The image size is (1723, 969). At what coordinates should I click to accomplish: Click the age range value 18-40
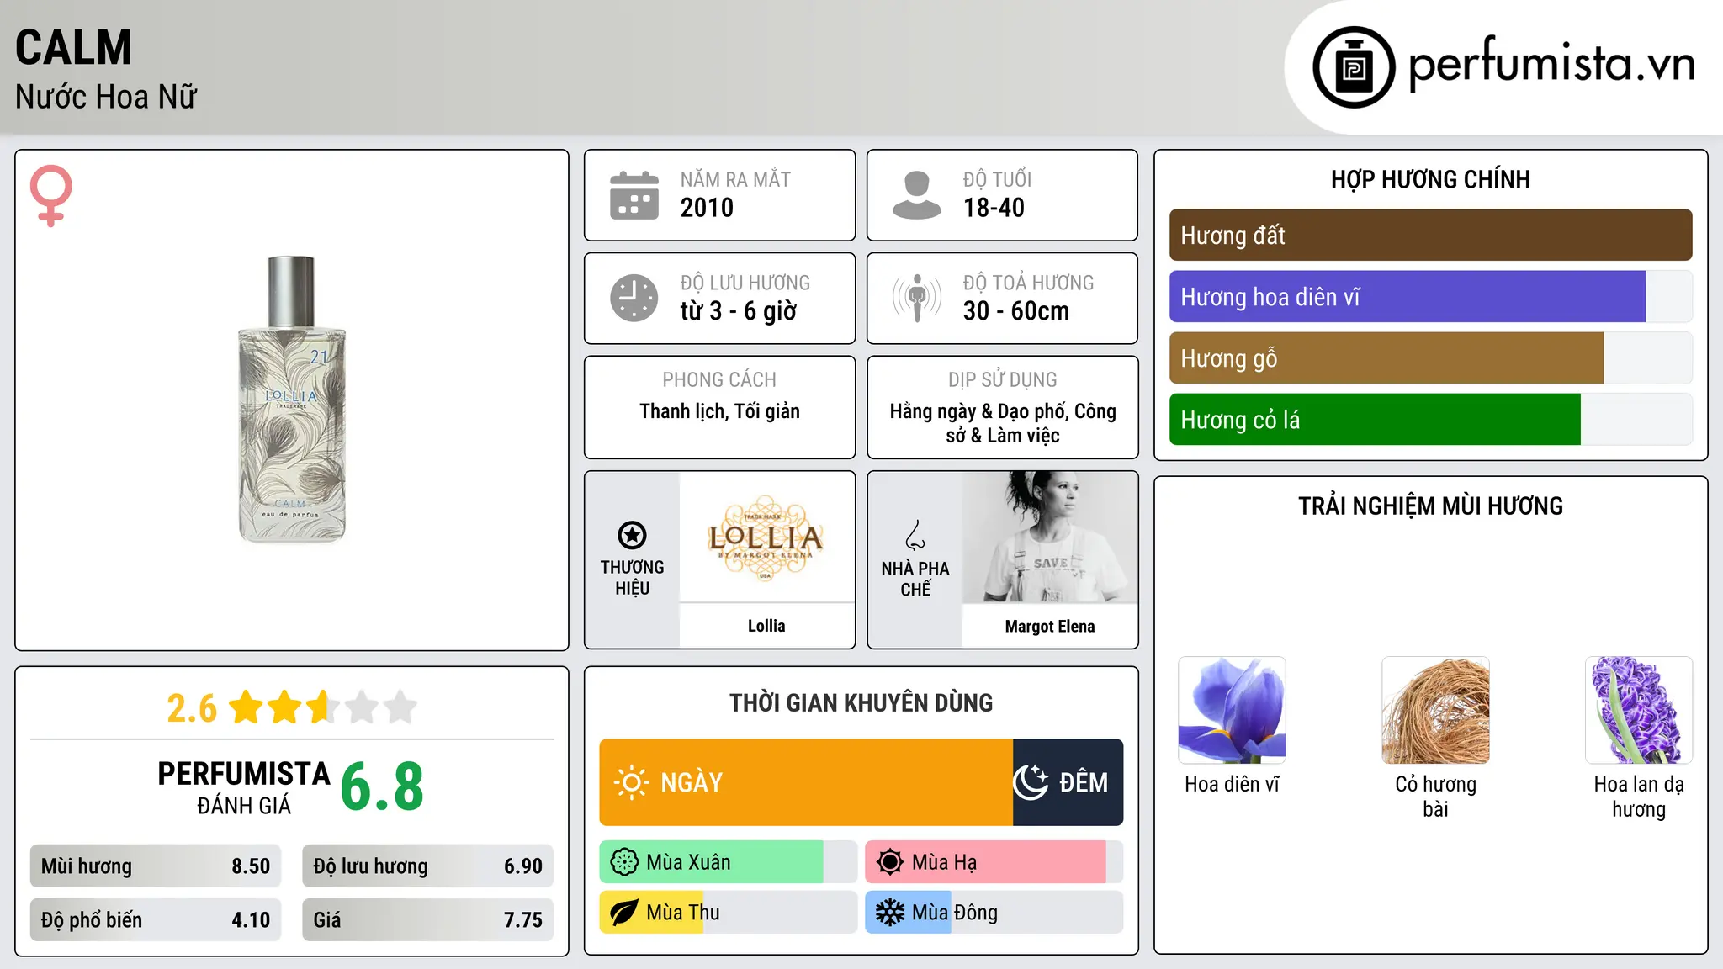(x=994, y=208)
